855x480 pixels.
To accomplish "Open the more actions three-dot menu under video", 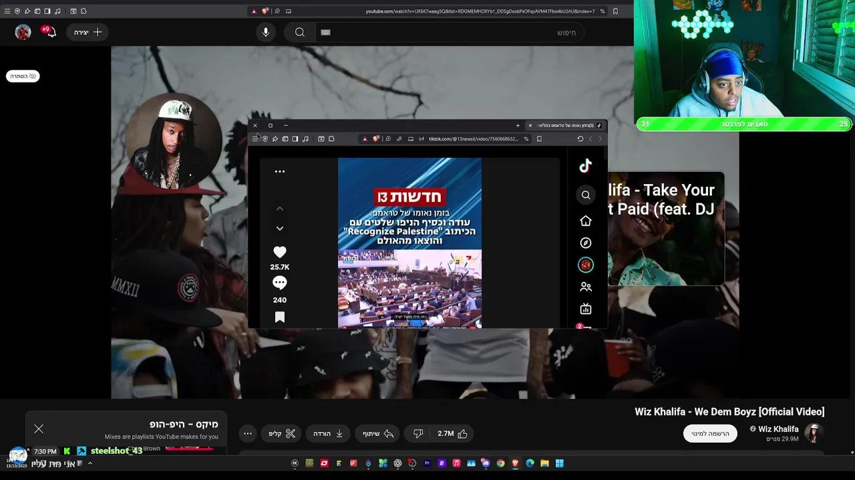I will pyautogui.click(x=248, y=433).
